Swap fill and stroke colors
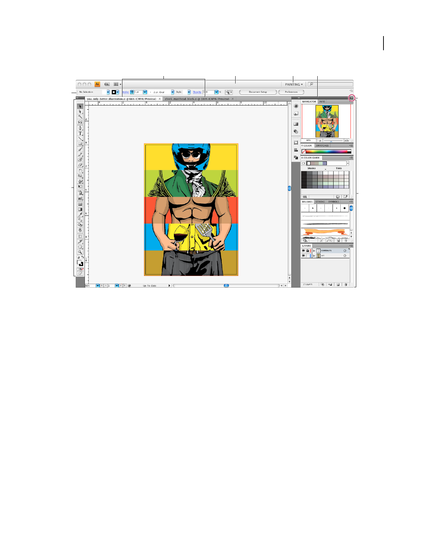The height and width of the screenshot is (554, 433). tap(82, 257)
